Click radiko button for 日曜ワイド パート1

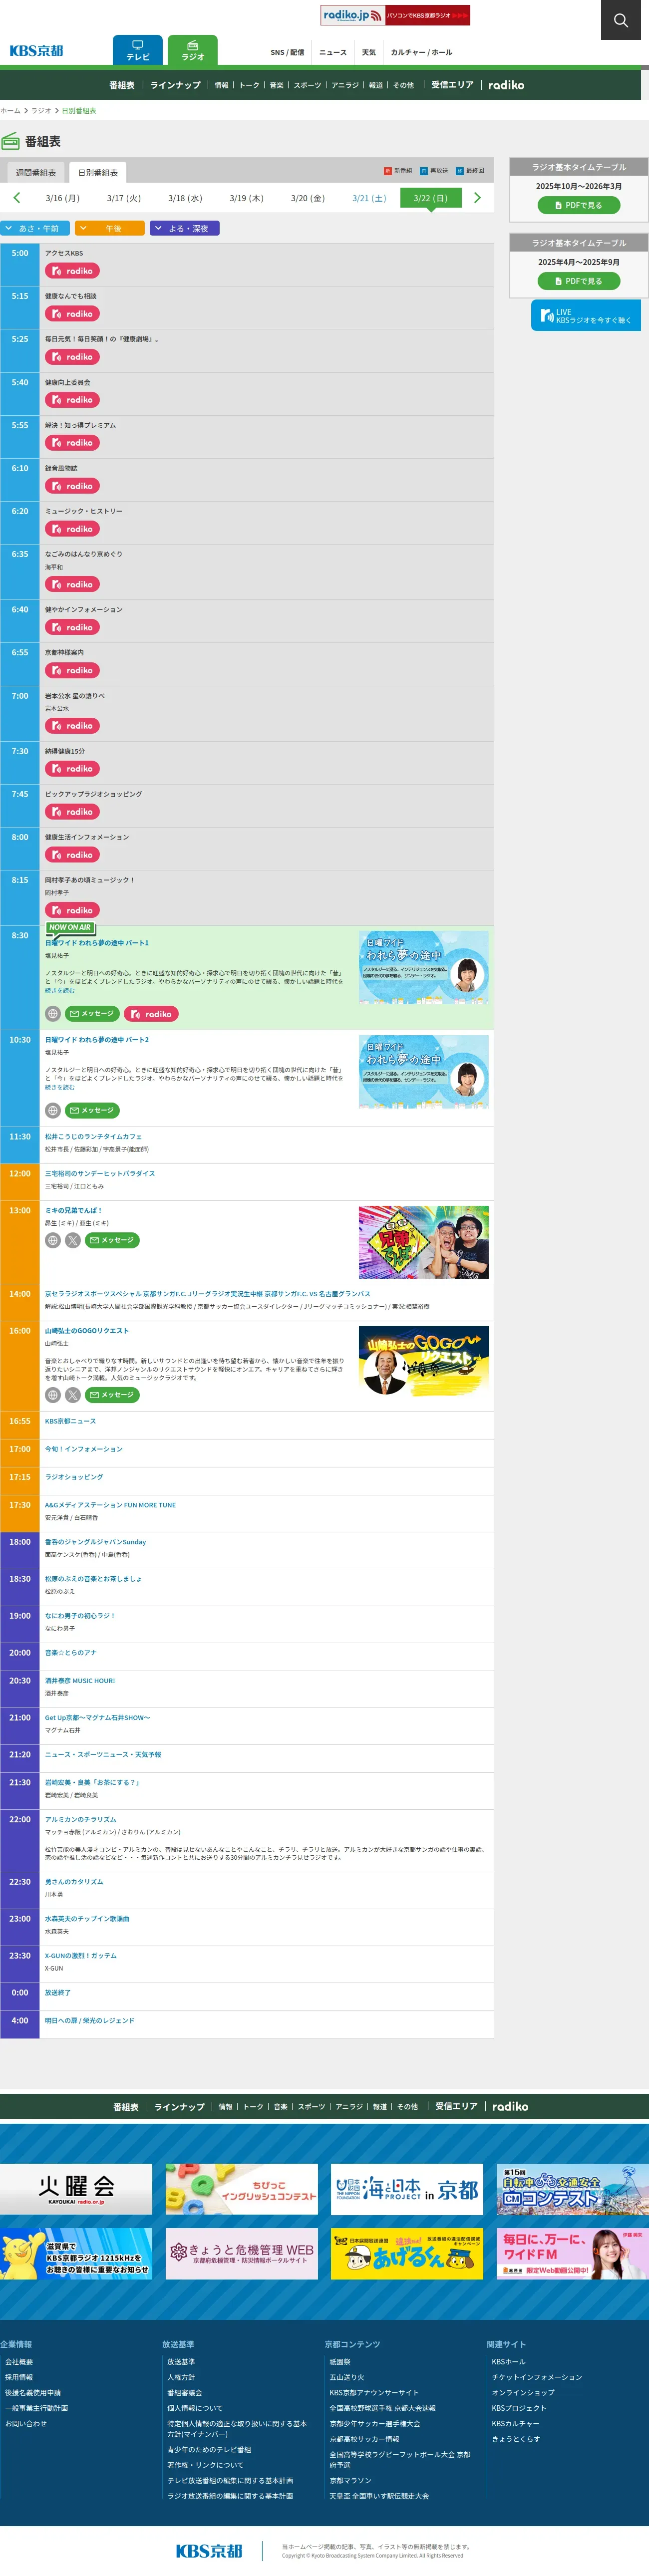[x=151, y=1014]
